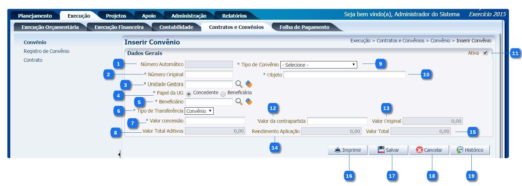Choose Beneficiária as Papel da UG
The width and height of the screenshot is (522, 186).
(223, 94)
